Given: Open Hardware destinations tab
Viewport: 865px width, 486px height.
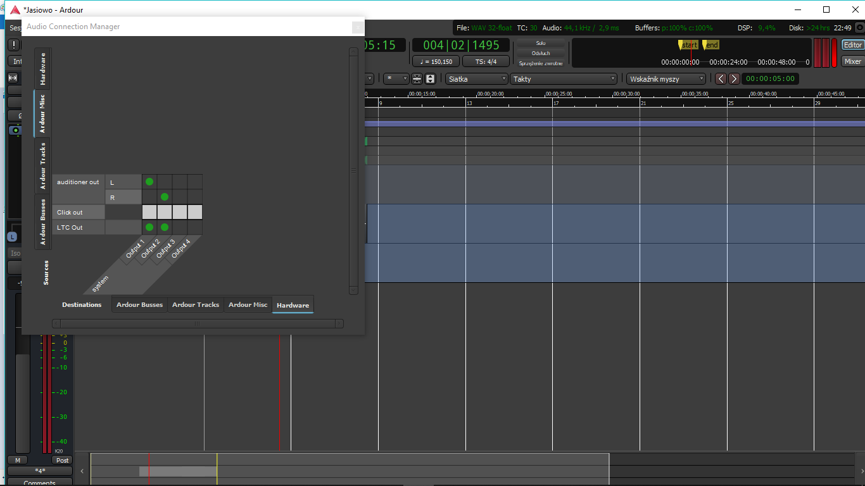Looking at the screenshot, I should coord(293,304).
